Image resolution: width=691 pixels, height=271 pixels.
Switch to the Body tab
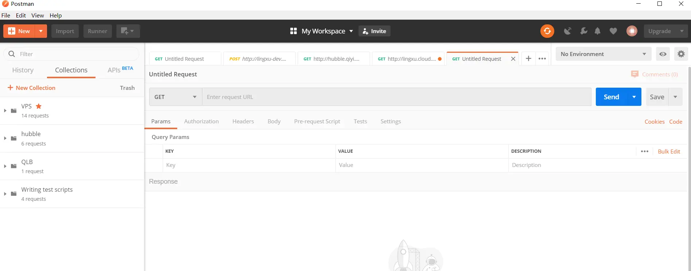[274, 121]
